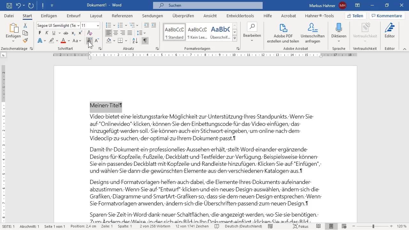
Task: Apply the Überschrift style
Action: pyautogui.click(x=220, y=32)
